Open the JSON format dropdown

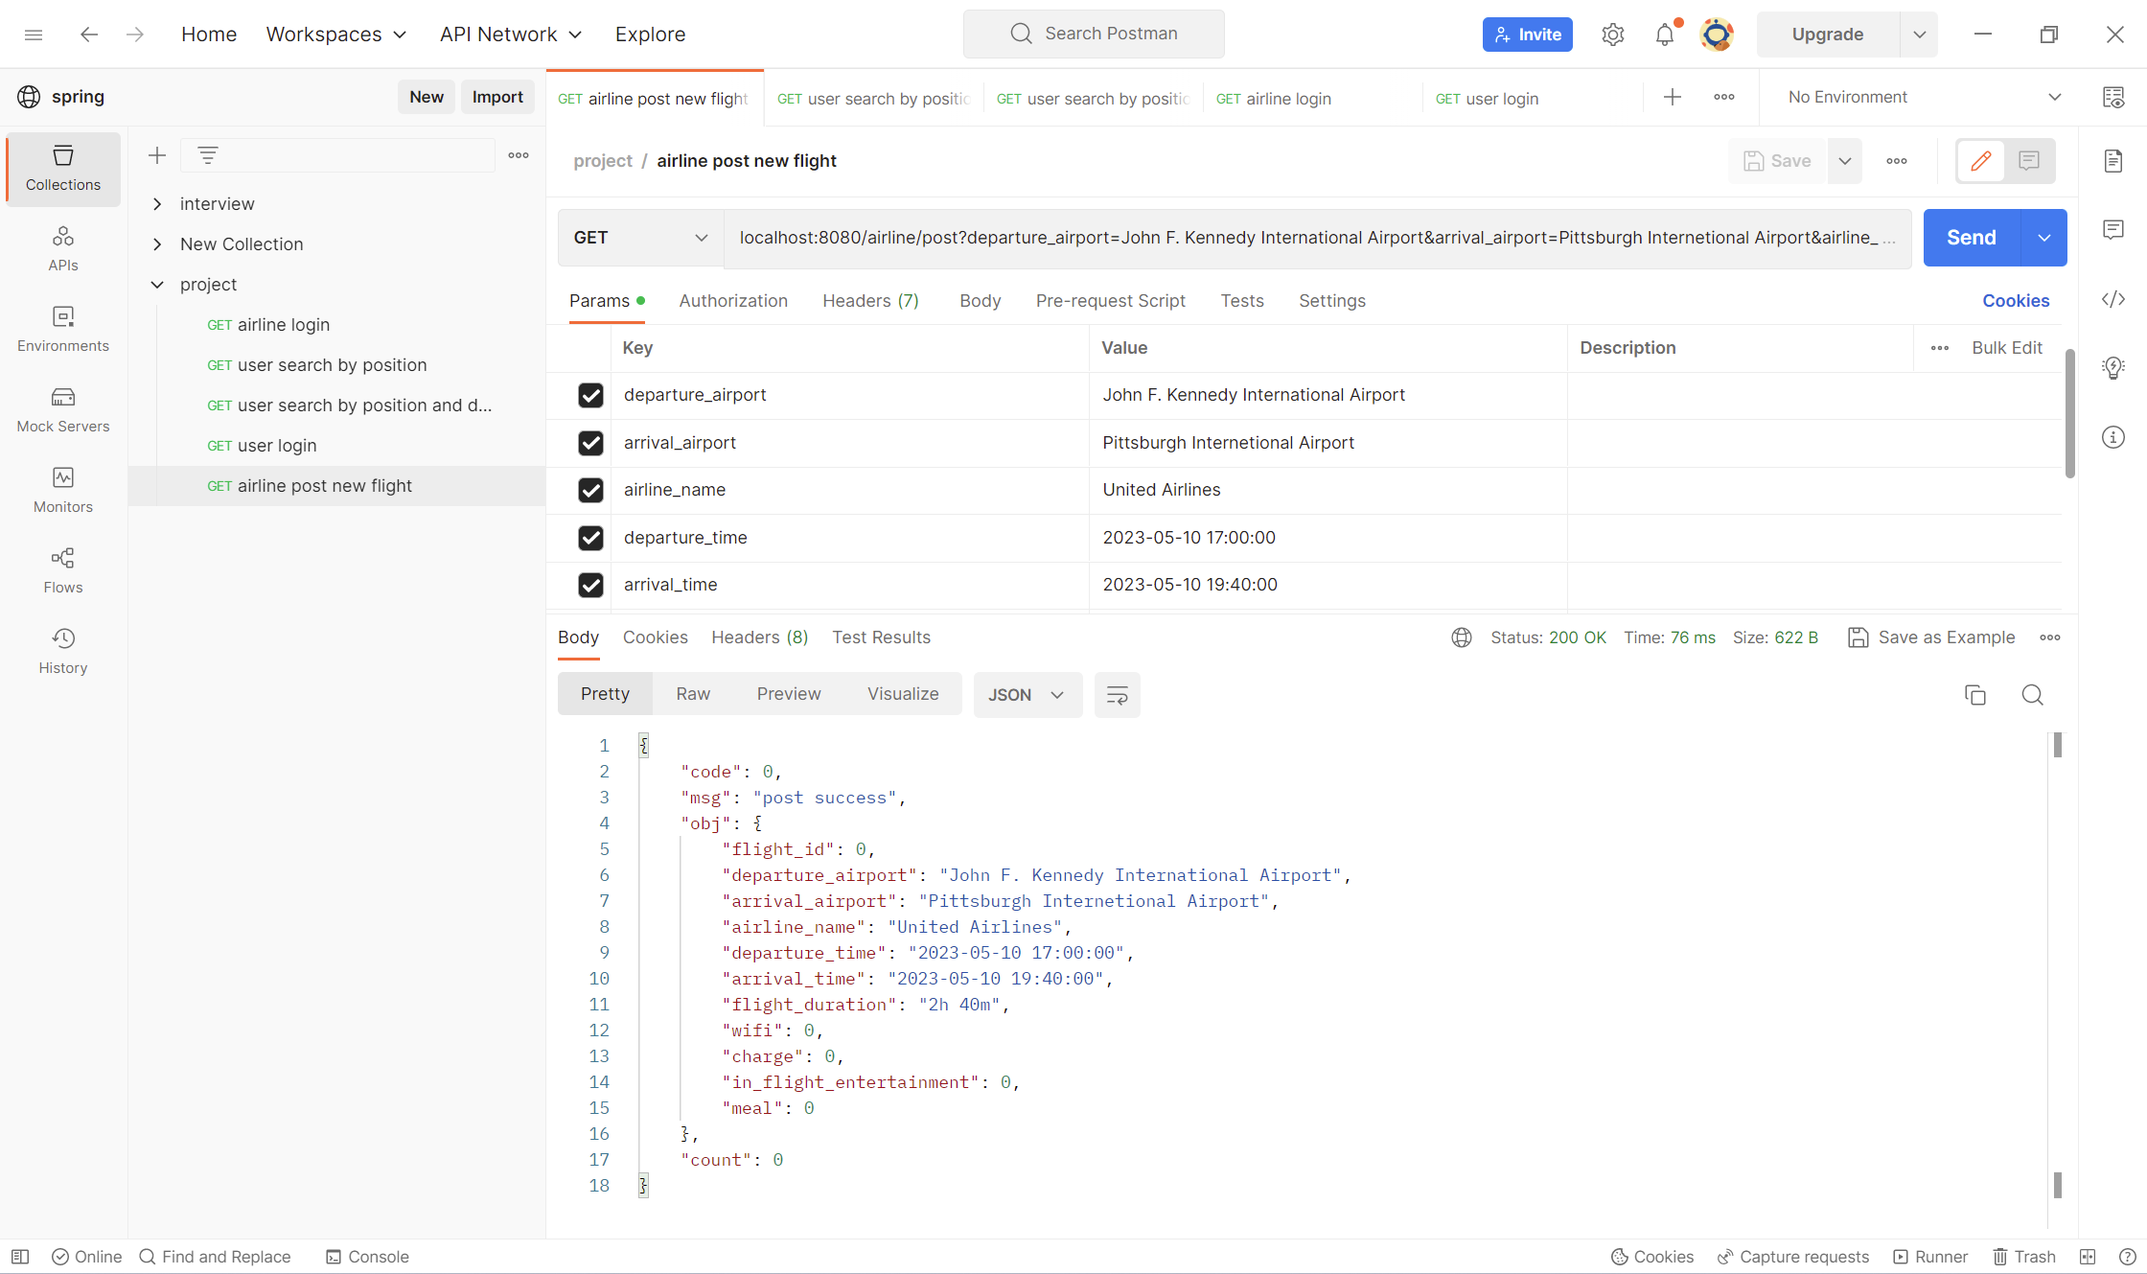[x=1027, y=695]
